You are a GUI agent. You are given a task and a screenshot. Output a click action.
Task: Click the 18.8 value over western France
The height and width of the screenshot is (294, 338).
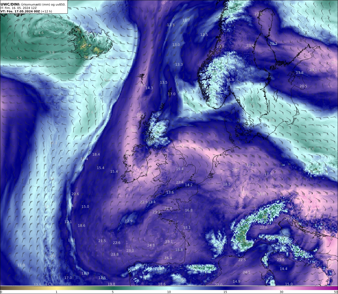pyautogui.click(x=179, y=250)
